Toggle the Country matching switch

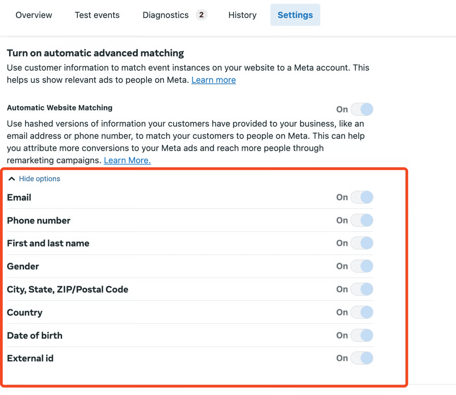coord(362,312)
